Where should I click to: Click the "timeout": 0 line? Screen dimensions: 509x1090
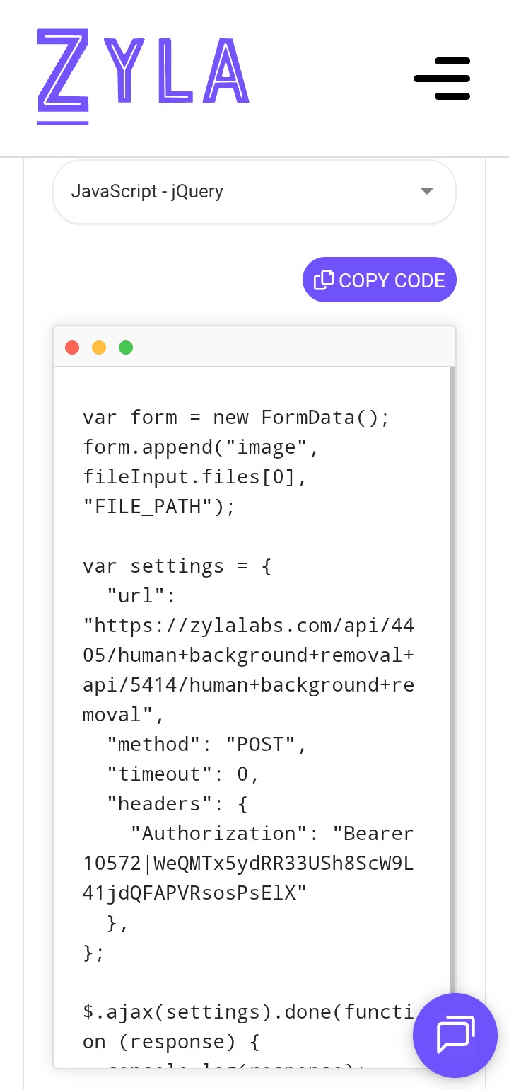click(183, 774)
